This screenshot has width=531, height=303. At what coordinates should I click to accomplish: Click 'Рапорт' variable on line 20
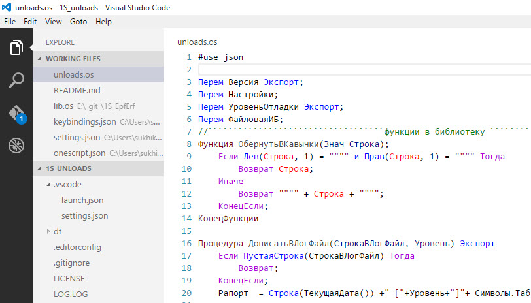click(233, 293)
